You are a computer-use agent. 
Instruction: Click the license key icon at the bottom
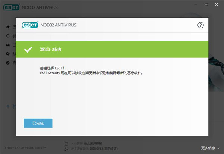[66, 148]
